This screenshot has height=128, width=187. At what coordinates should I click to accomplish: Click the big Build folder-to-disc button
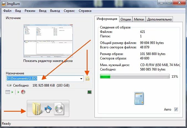click(48, 108)
